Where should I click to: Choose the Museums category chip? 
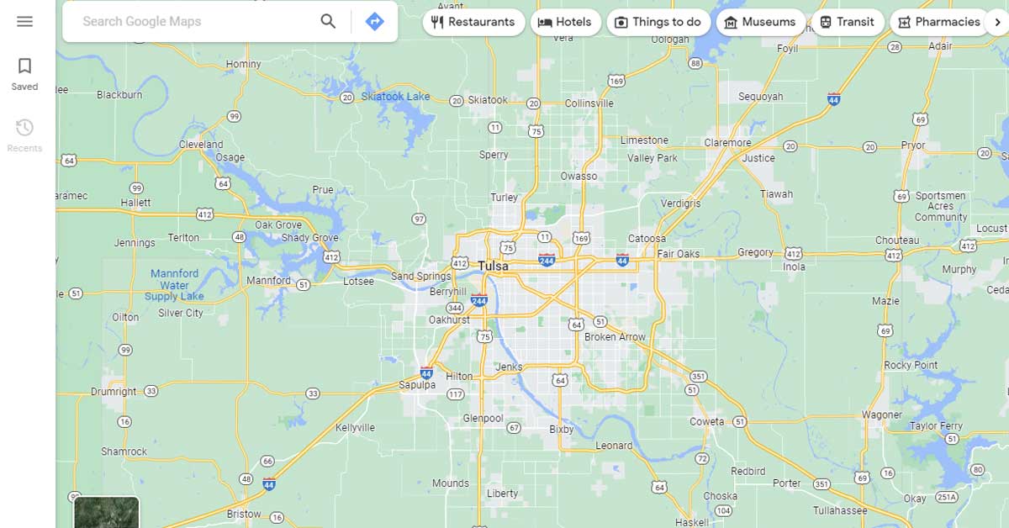pos(760,22)
